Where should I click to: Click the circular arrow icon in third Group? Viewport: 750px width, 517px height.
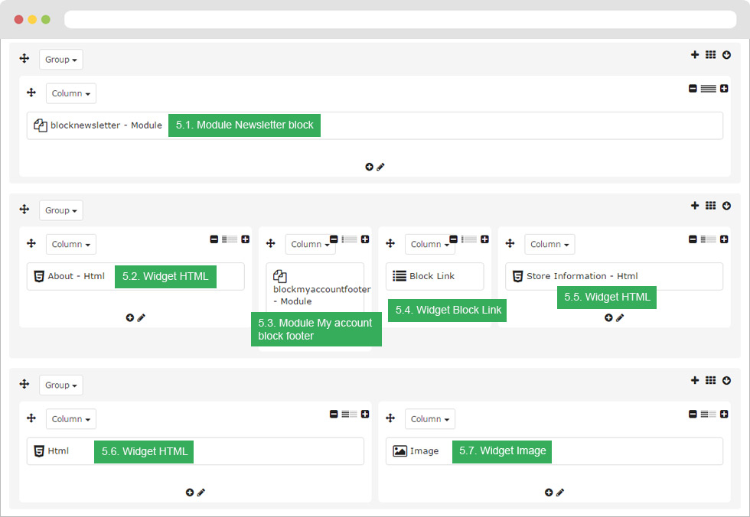tap(726, 380)
